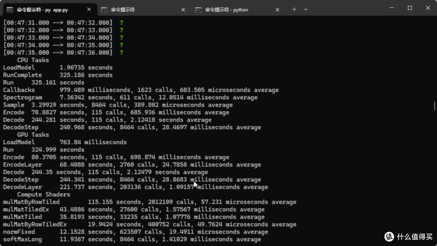Click the 'RunComplete 325.186 seconds' line
This screenshot has width=437, height=246.
pos(58,75)
